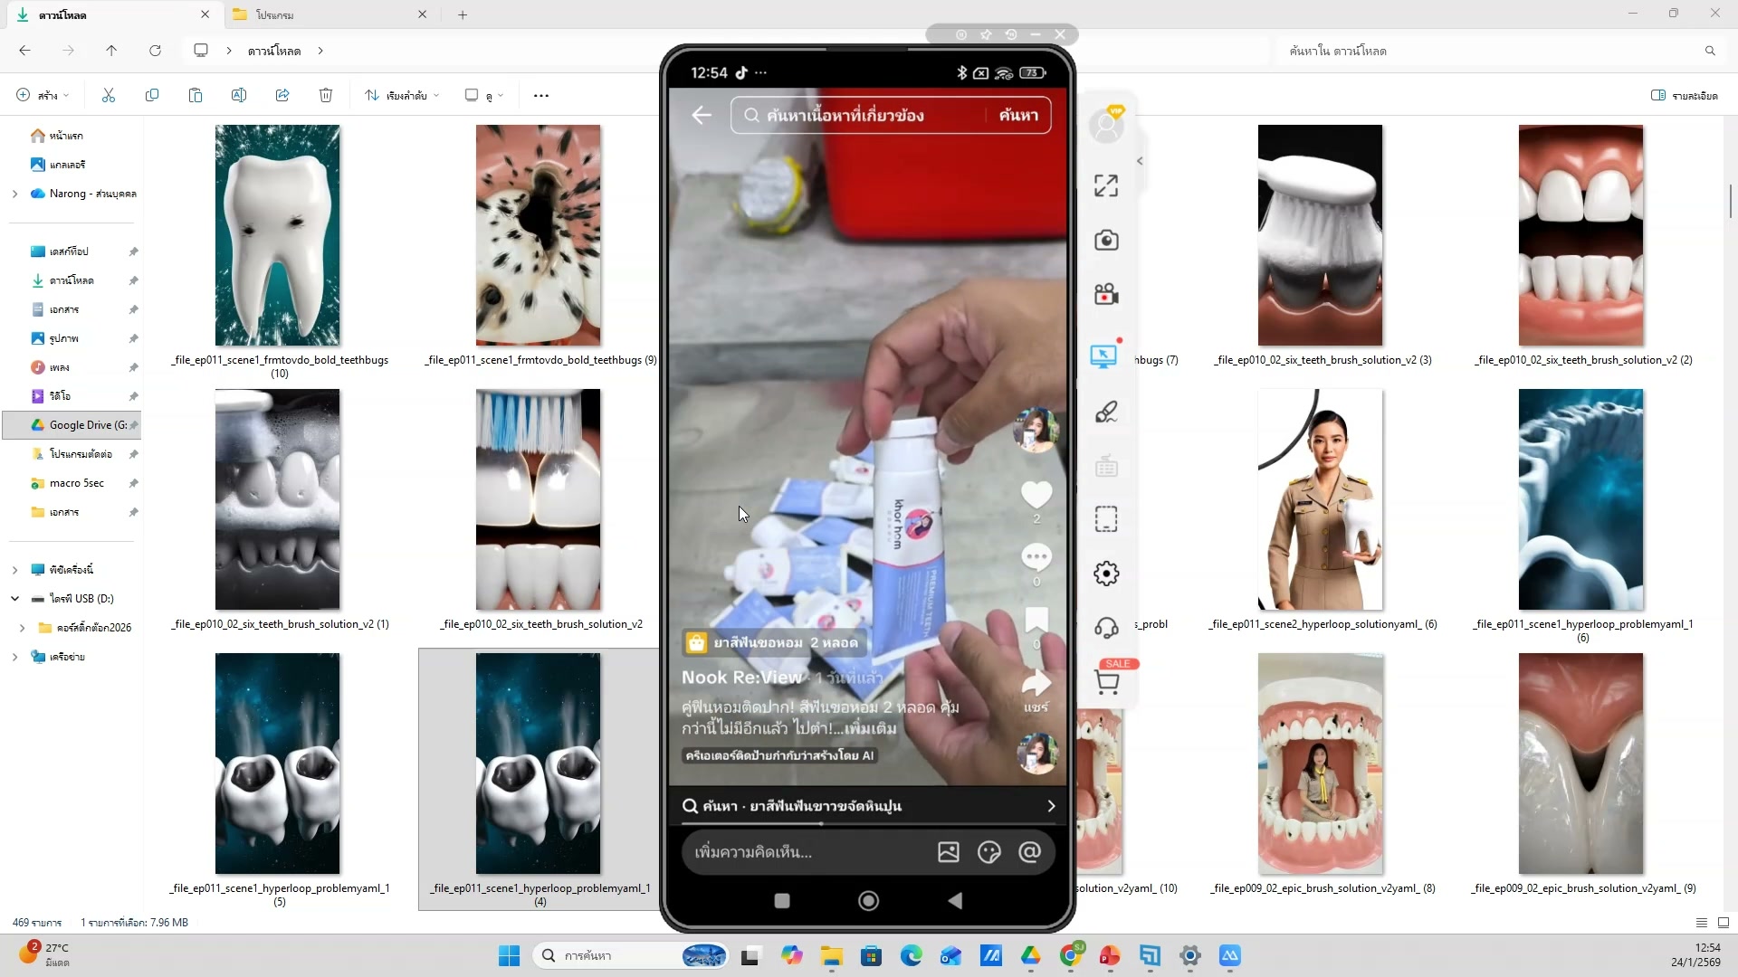The image size is (1738, 977).
Task: Start screen recording with video camera icon
Action: click(x=1105, y=295)
